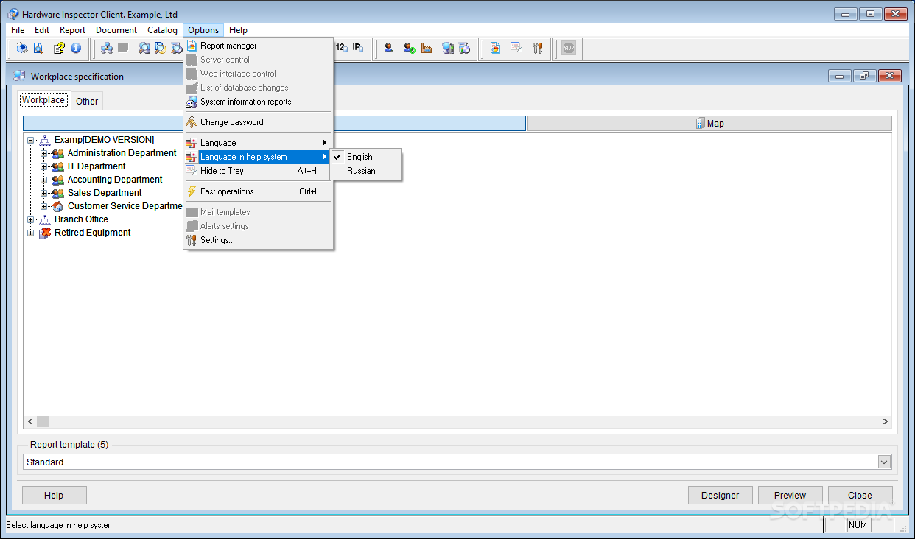Click the network structure toolbar icon
The image size is (915, 539).
click(x=107, y=49)
